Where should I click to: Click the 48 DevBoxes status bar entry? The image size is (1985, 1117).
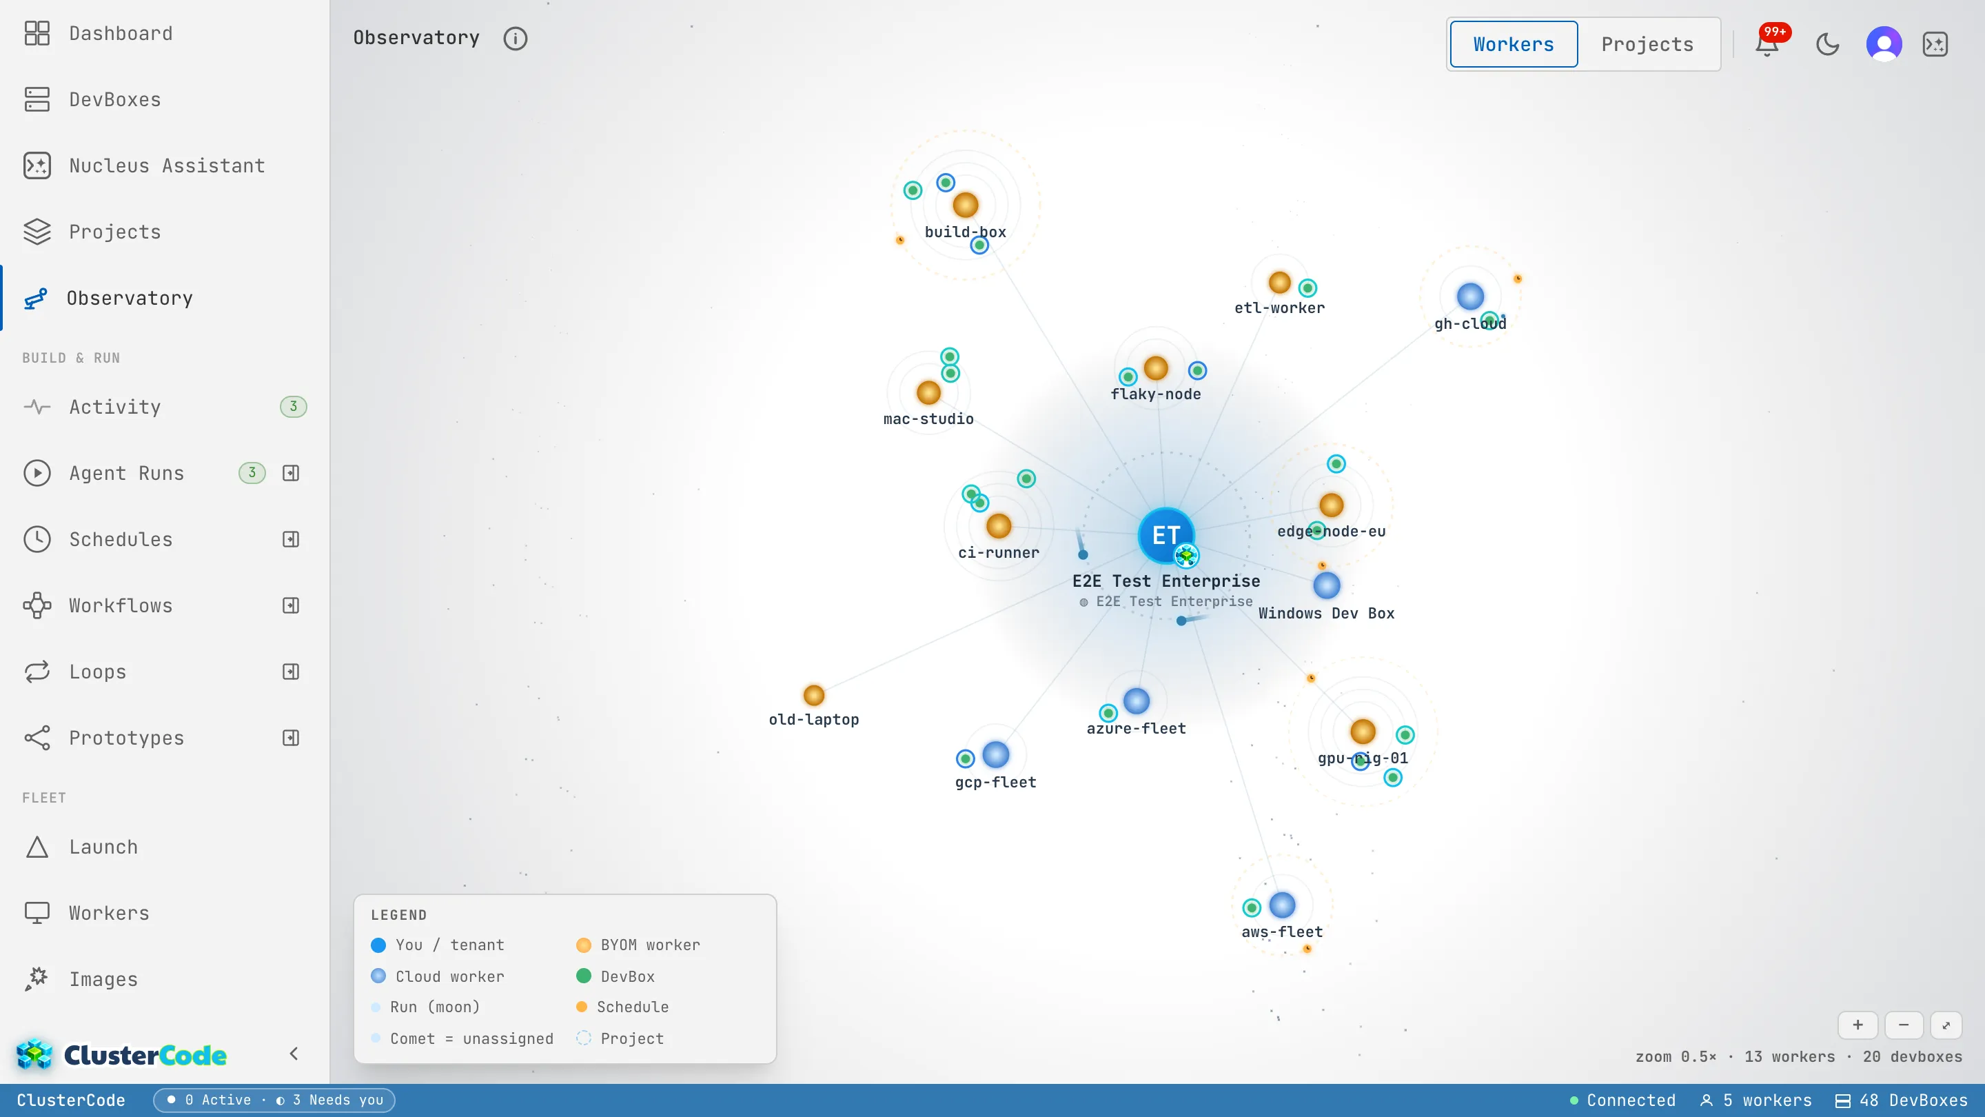click(x=1901, y=1100)
